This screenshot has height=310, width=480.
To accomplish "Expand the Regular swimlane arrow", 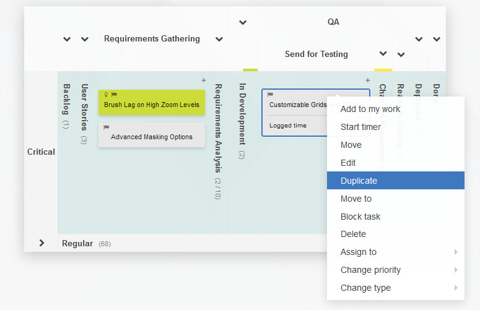I will (41, 243).
